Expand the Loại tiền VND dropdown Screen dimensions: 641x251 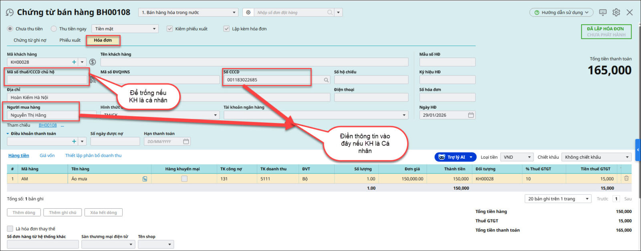coord(518,157)
